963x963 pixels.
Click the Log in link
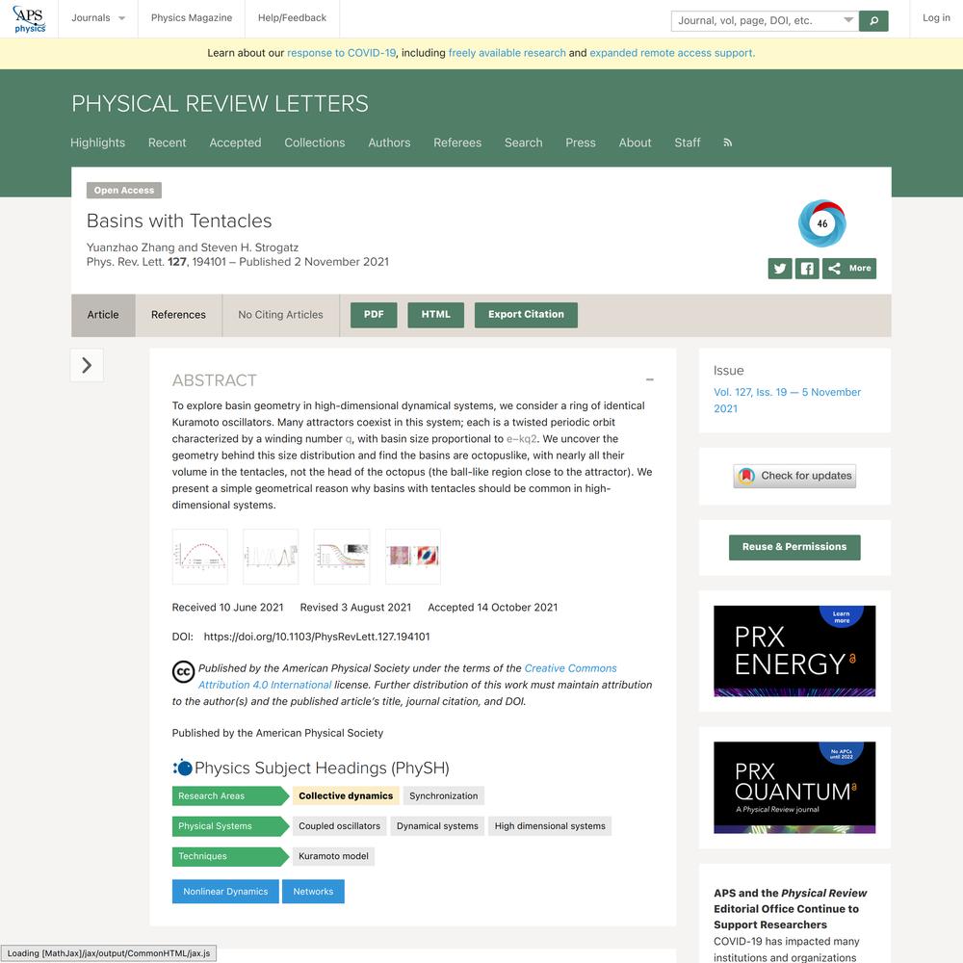coord(936,18)
